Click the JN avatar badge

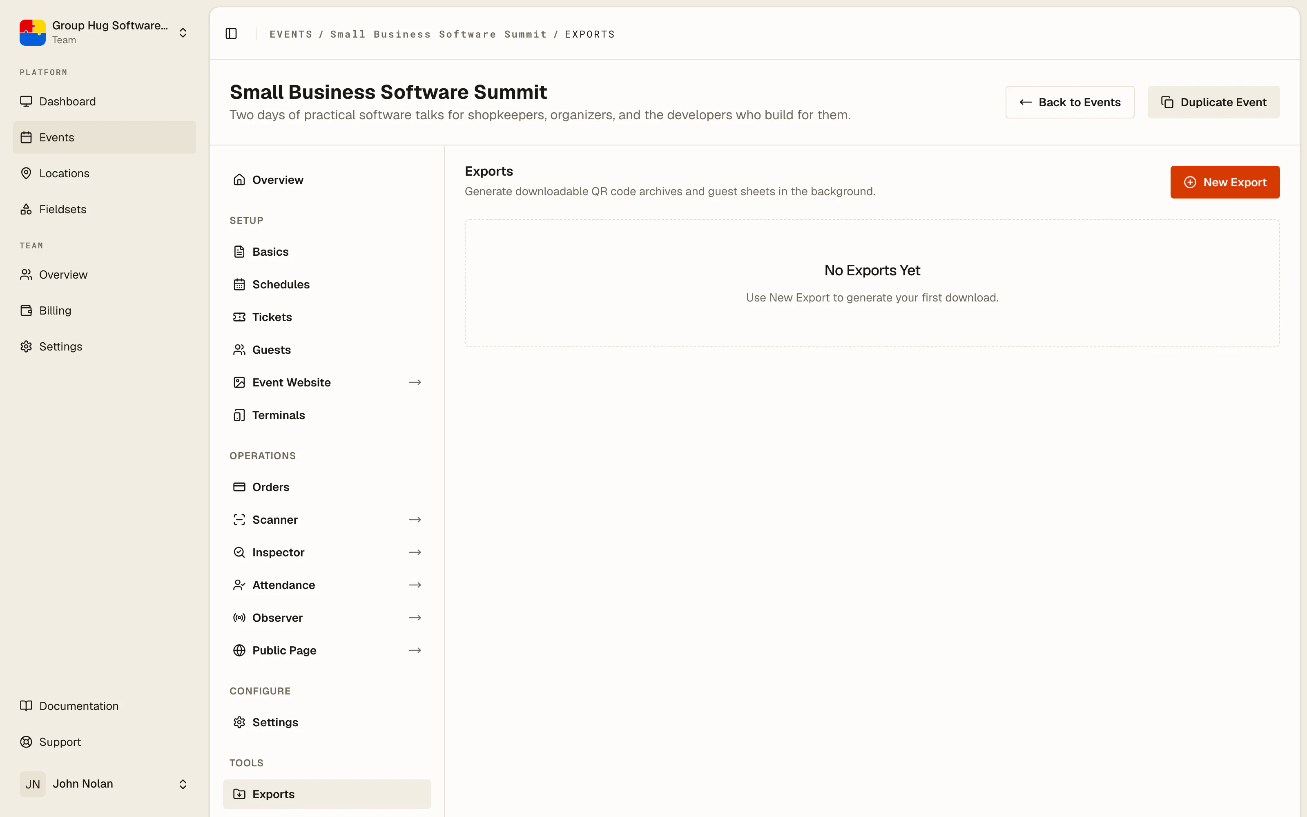[32, 784]
